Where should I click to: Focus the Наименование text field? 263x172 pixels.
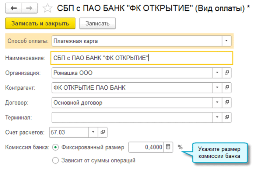[142, 58]
